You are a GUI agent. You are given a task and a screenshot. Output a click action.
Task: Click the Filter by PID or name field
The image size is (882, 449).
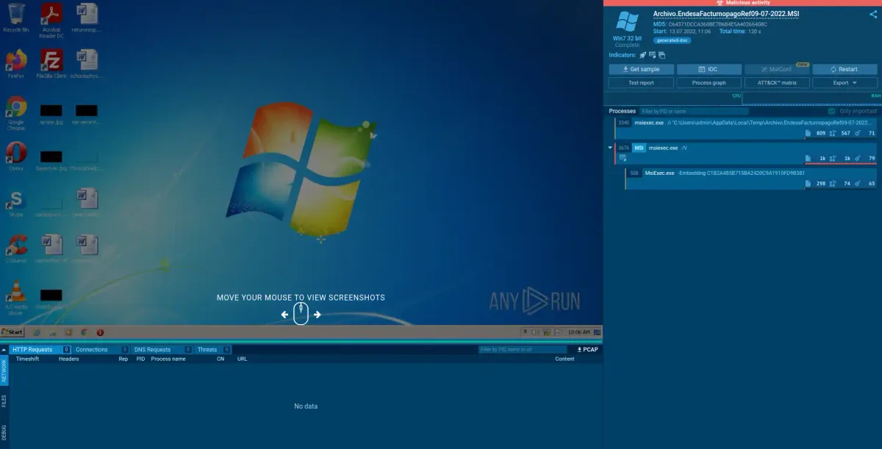[694, 111]
